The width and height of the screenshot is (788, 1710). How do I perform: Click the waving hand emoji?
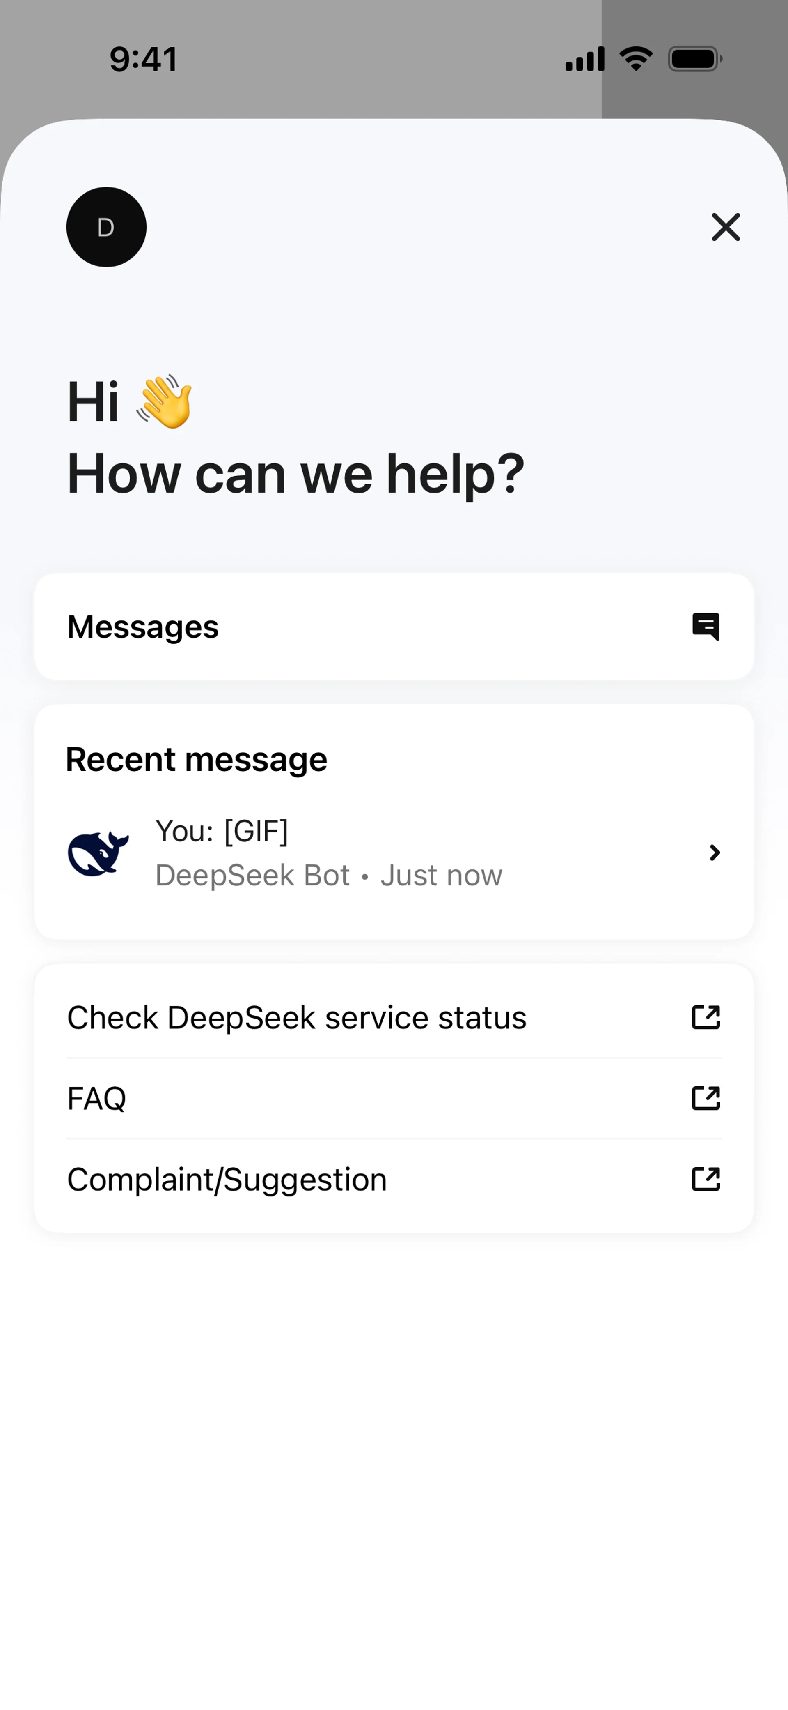165,401
